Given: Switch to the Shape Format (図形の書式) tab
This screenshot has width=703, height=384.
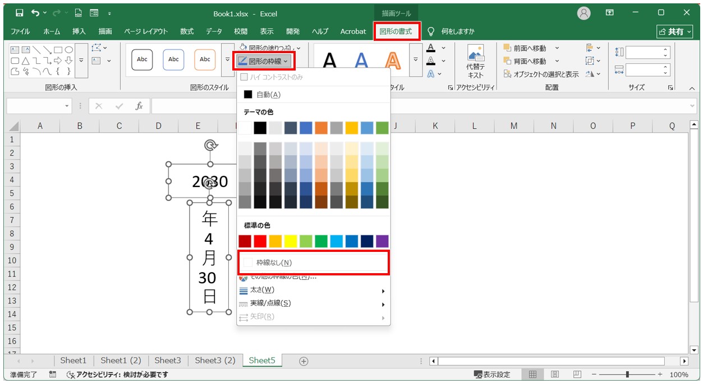Looking at the screenshot, I should pos(396,31).
